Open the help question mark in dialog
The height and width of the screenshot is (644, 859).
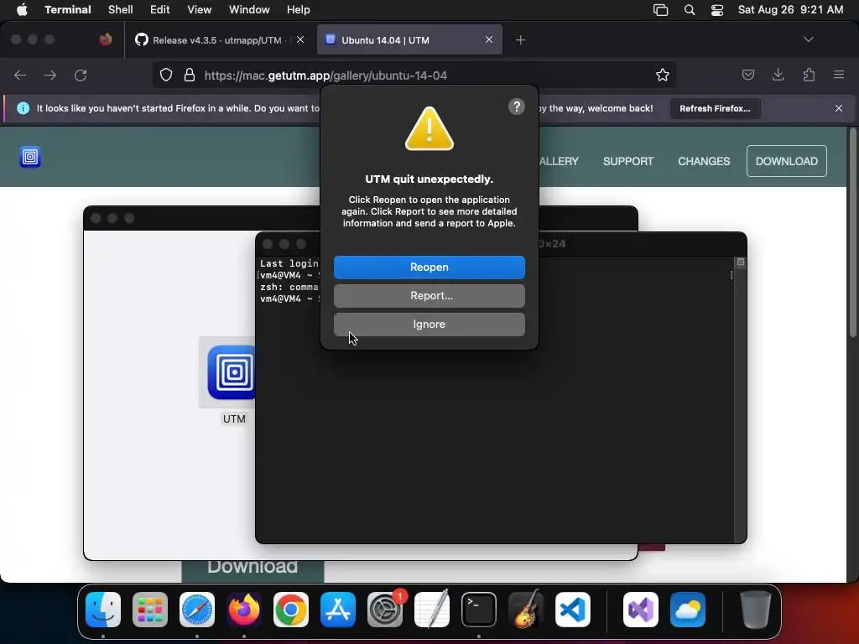516,106
